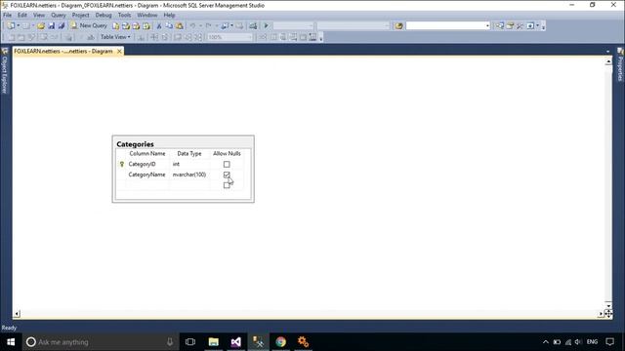Expand the New Project dropdown arrow
The image size is (625, 351).
19,26
